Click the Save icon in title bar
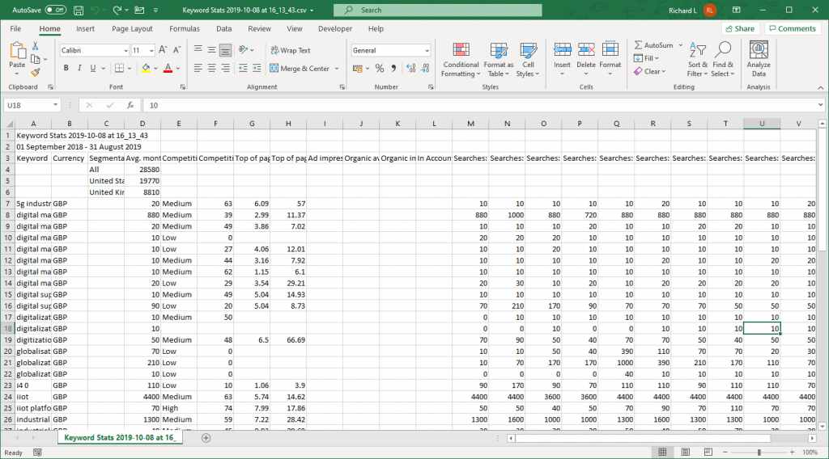829x459 pixels. [x=79, y=10]
